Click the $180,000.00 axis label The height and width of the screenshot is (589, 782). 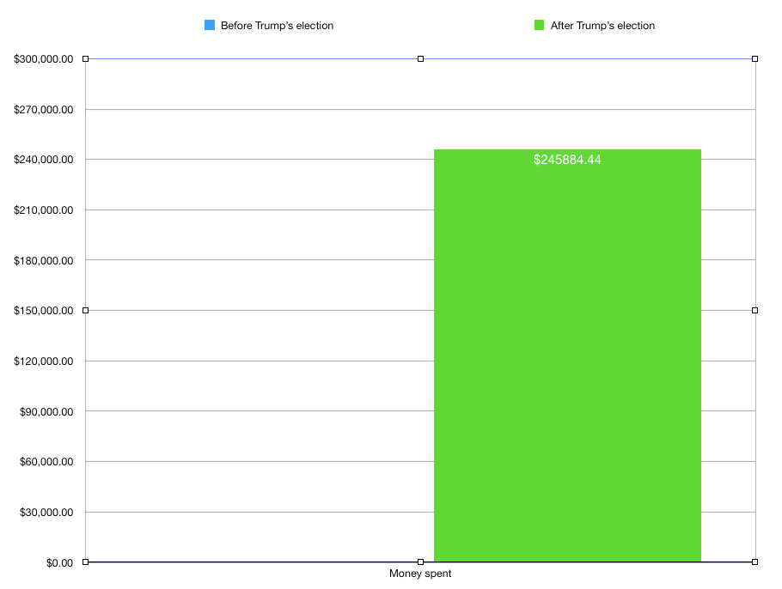pos(43,261)
